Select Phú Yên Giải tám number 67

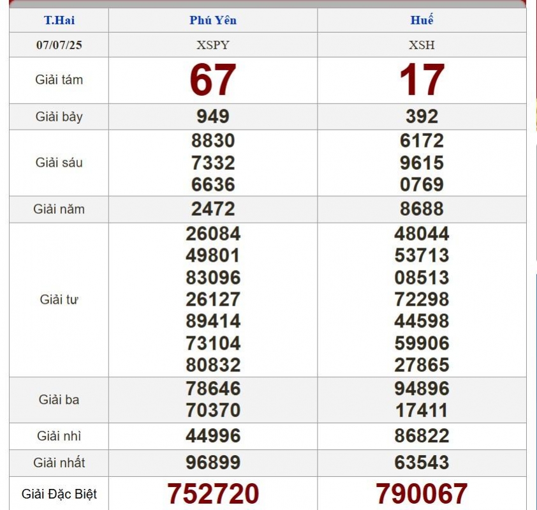pyautogui.click(x=213, y=80)
